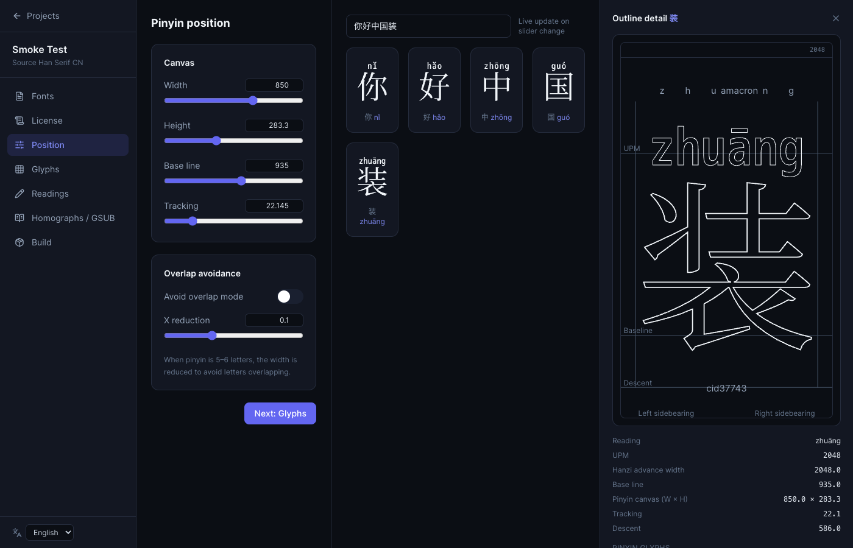Click the X reduction value field
This screenshot has width=853, height=548.
coord(274,320)
